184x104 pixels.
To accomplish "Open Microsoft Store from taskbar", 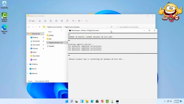I will (97, 101).
